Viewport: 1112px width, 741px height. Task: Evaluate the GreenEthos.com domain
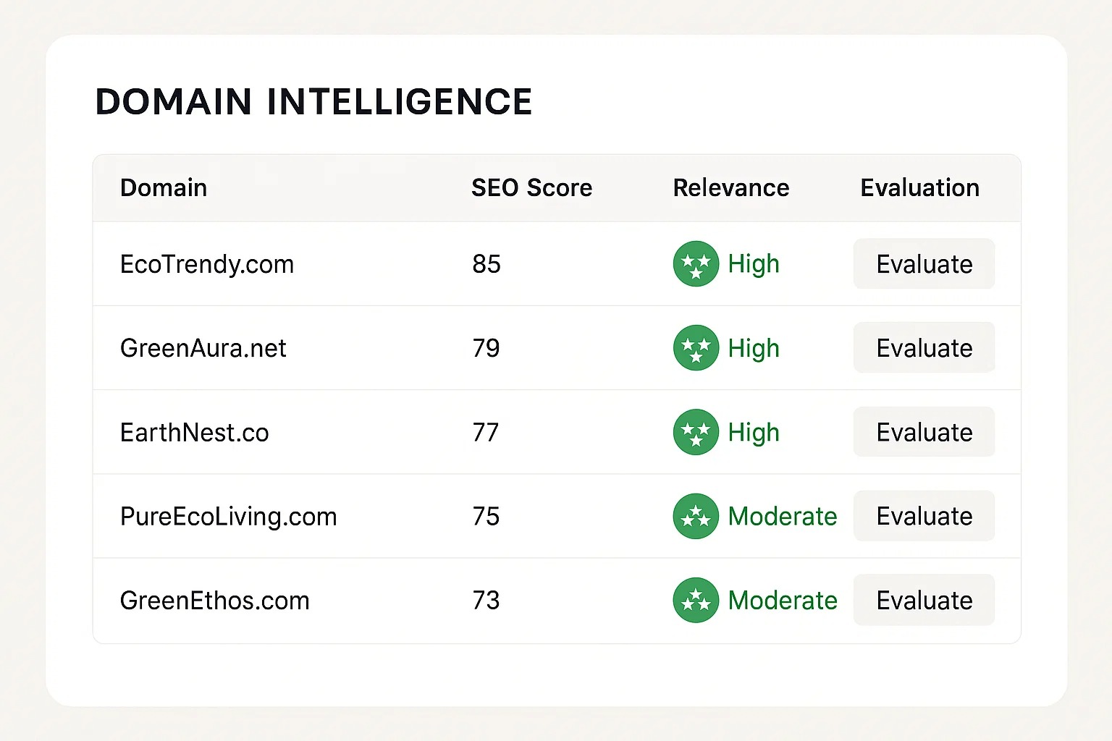(x=924, y=600)
